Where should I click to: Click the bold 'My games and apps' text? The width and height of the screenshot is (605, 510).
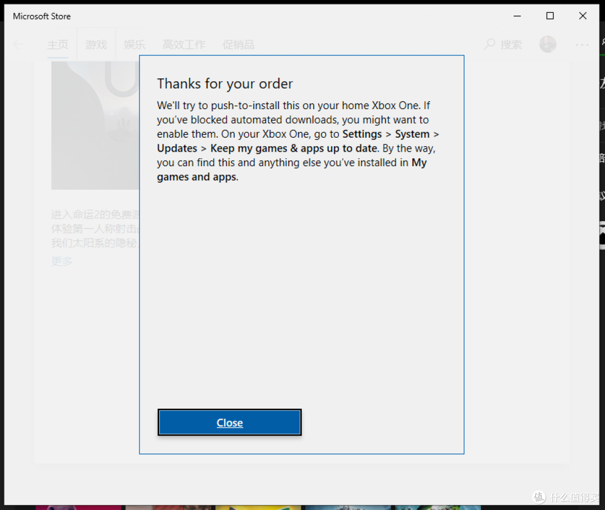(292, 170)
